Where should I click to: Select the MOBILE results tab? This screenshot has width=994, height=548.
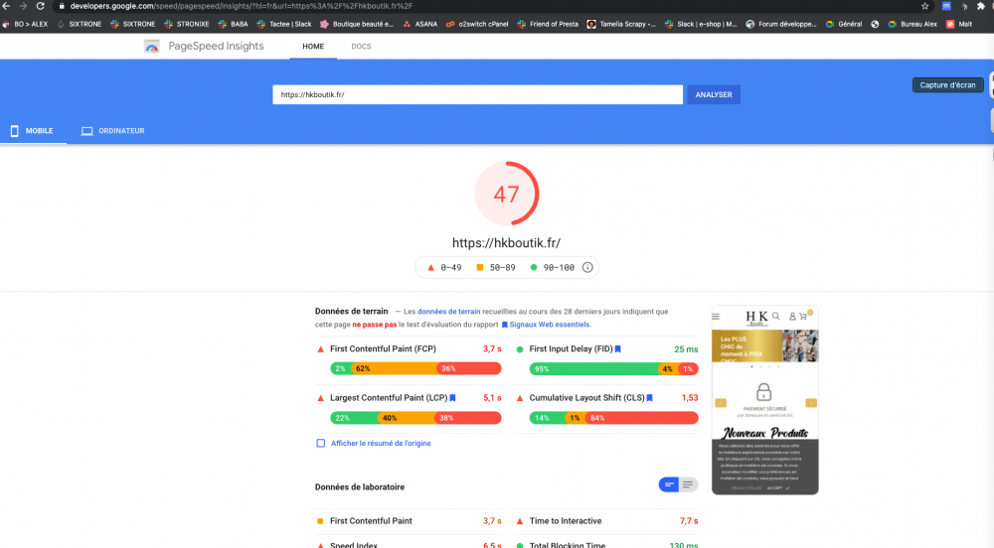[x=33, y=131]
